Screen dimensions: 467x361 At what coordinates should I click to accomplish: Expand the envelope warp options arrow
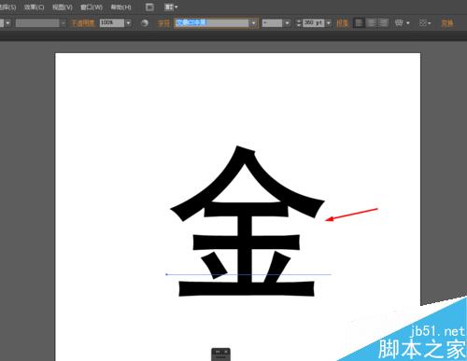pos(408,23)
